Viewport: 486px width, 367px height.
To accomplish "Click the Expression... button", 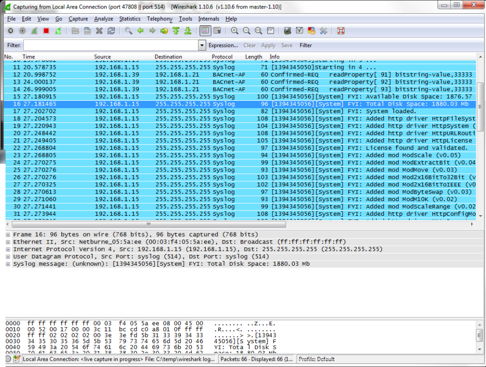I will click(x=223, y=45).
